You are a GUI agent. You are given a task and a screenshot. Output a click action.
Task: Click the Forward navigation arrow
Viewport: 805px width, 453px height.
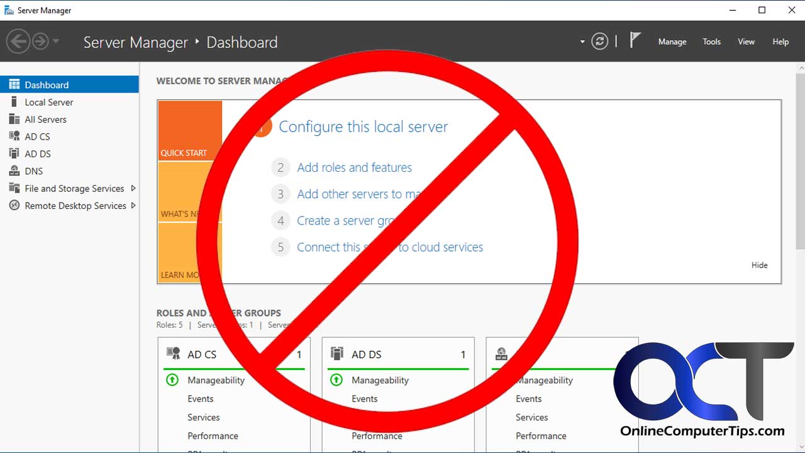coord(40,42)
